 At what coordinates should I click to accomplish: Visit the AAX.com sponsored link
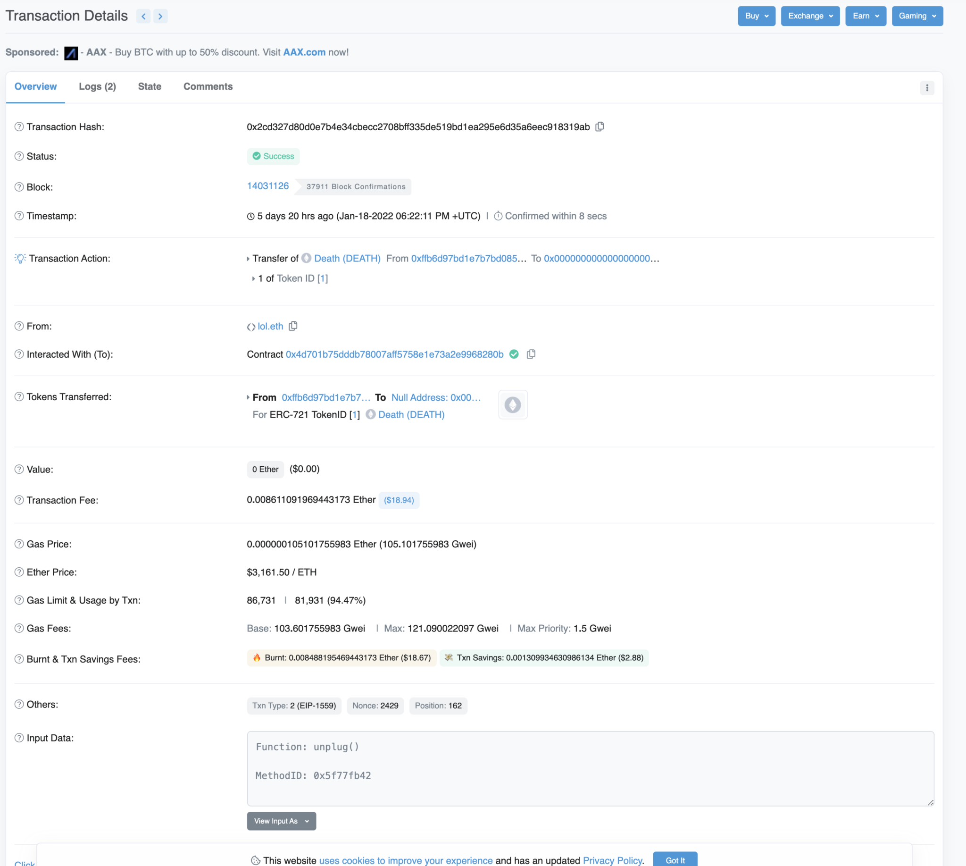coord(304,52)
